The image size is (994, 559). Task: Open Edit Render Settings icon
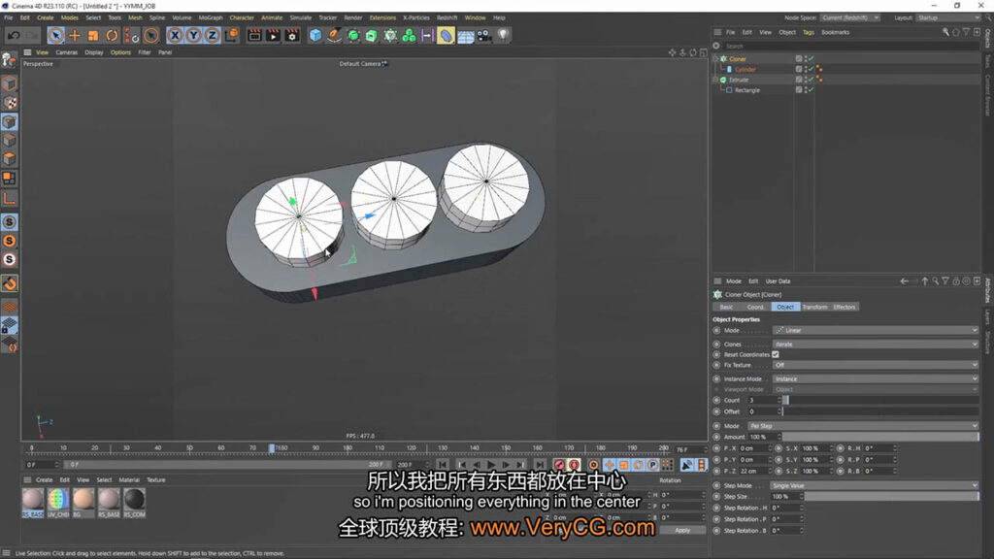[x=291, y=36]
